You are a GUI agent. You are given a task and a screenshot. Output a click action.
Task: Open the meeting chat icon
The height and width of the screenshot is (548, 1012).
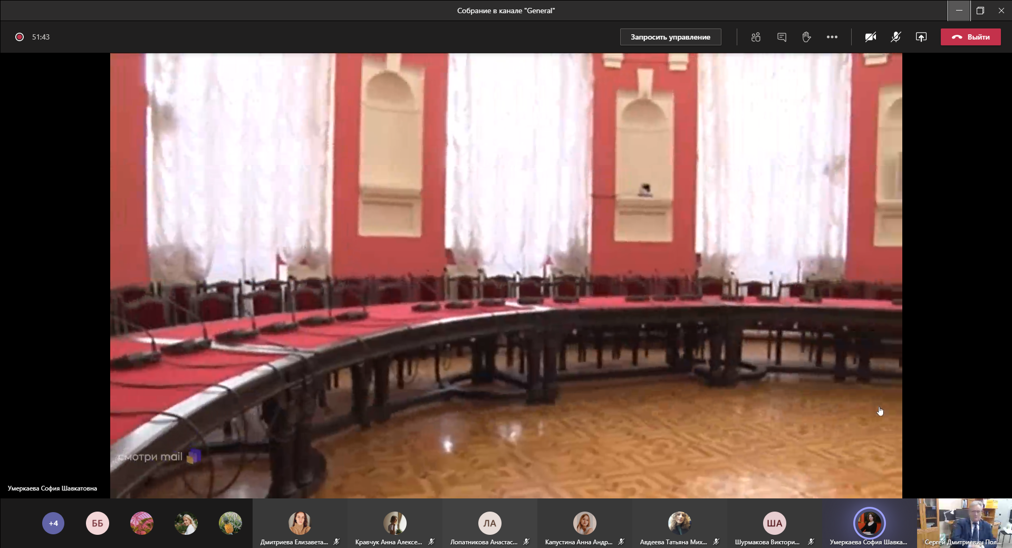pyautogui.click(x=782, y=37)
